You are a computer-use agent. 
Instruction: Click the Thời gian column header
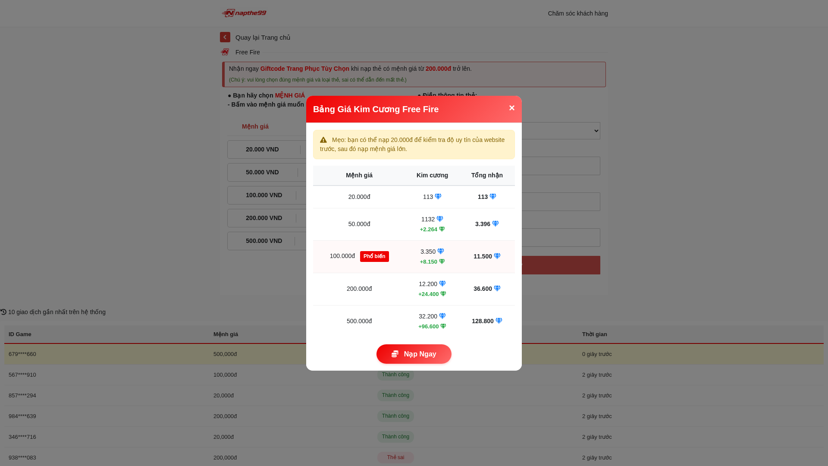click(x=594, y=334)
